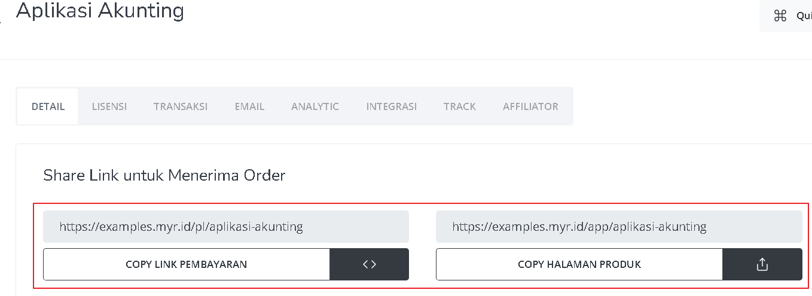Click the command key icon at top right
This screenshot has width=812, height=296.
point(780,16)
